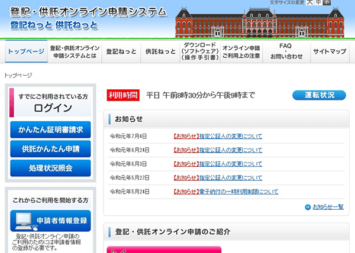355x253 pixels.
Task: Open 処理状況照会 status inquiry button
Action: [50, 168]
